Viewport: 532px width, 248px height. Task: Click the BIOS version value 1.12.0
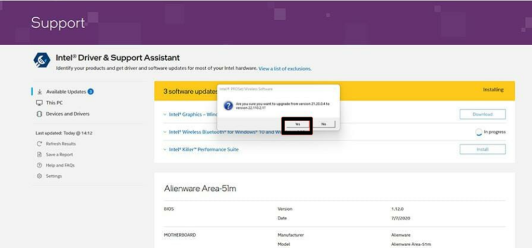[x=398, y=209]
